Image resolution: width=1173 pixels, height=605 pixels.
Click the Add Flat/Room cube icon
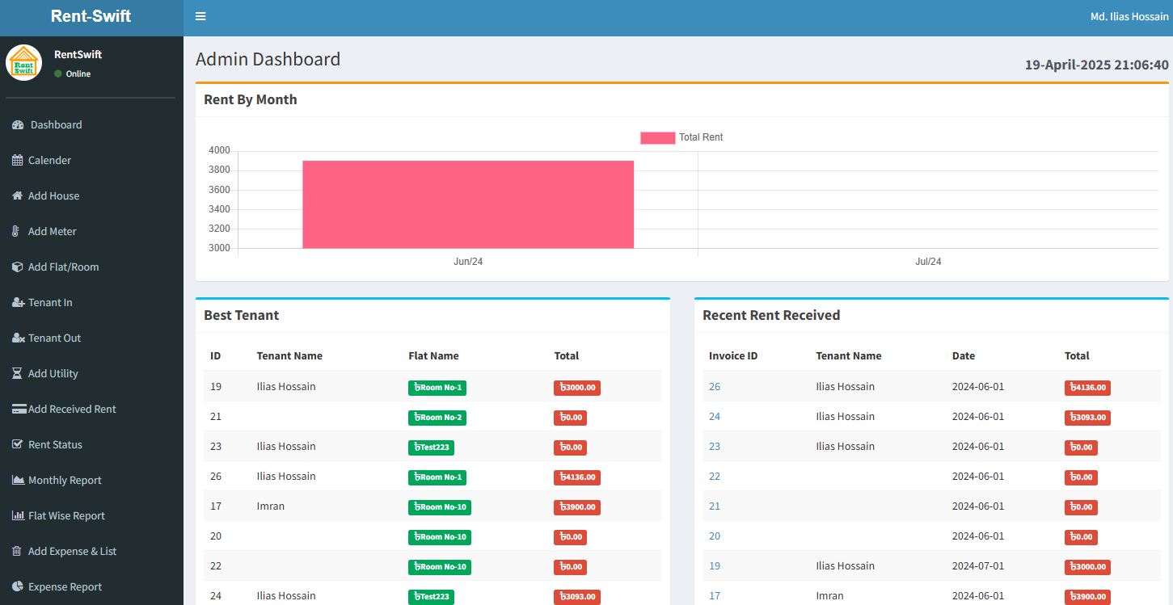click(x=17, y=267)
